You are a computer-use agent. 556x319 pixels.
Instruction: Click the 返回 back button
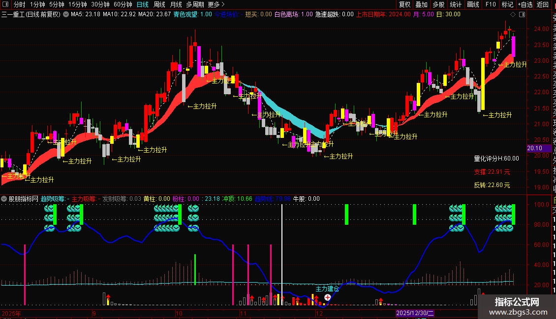click(x=543, y=4)
